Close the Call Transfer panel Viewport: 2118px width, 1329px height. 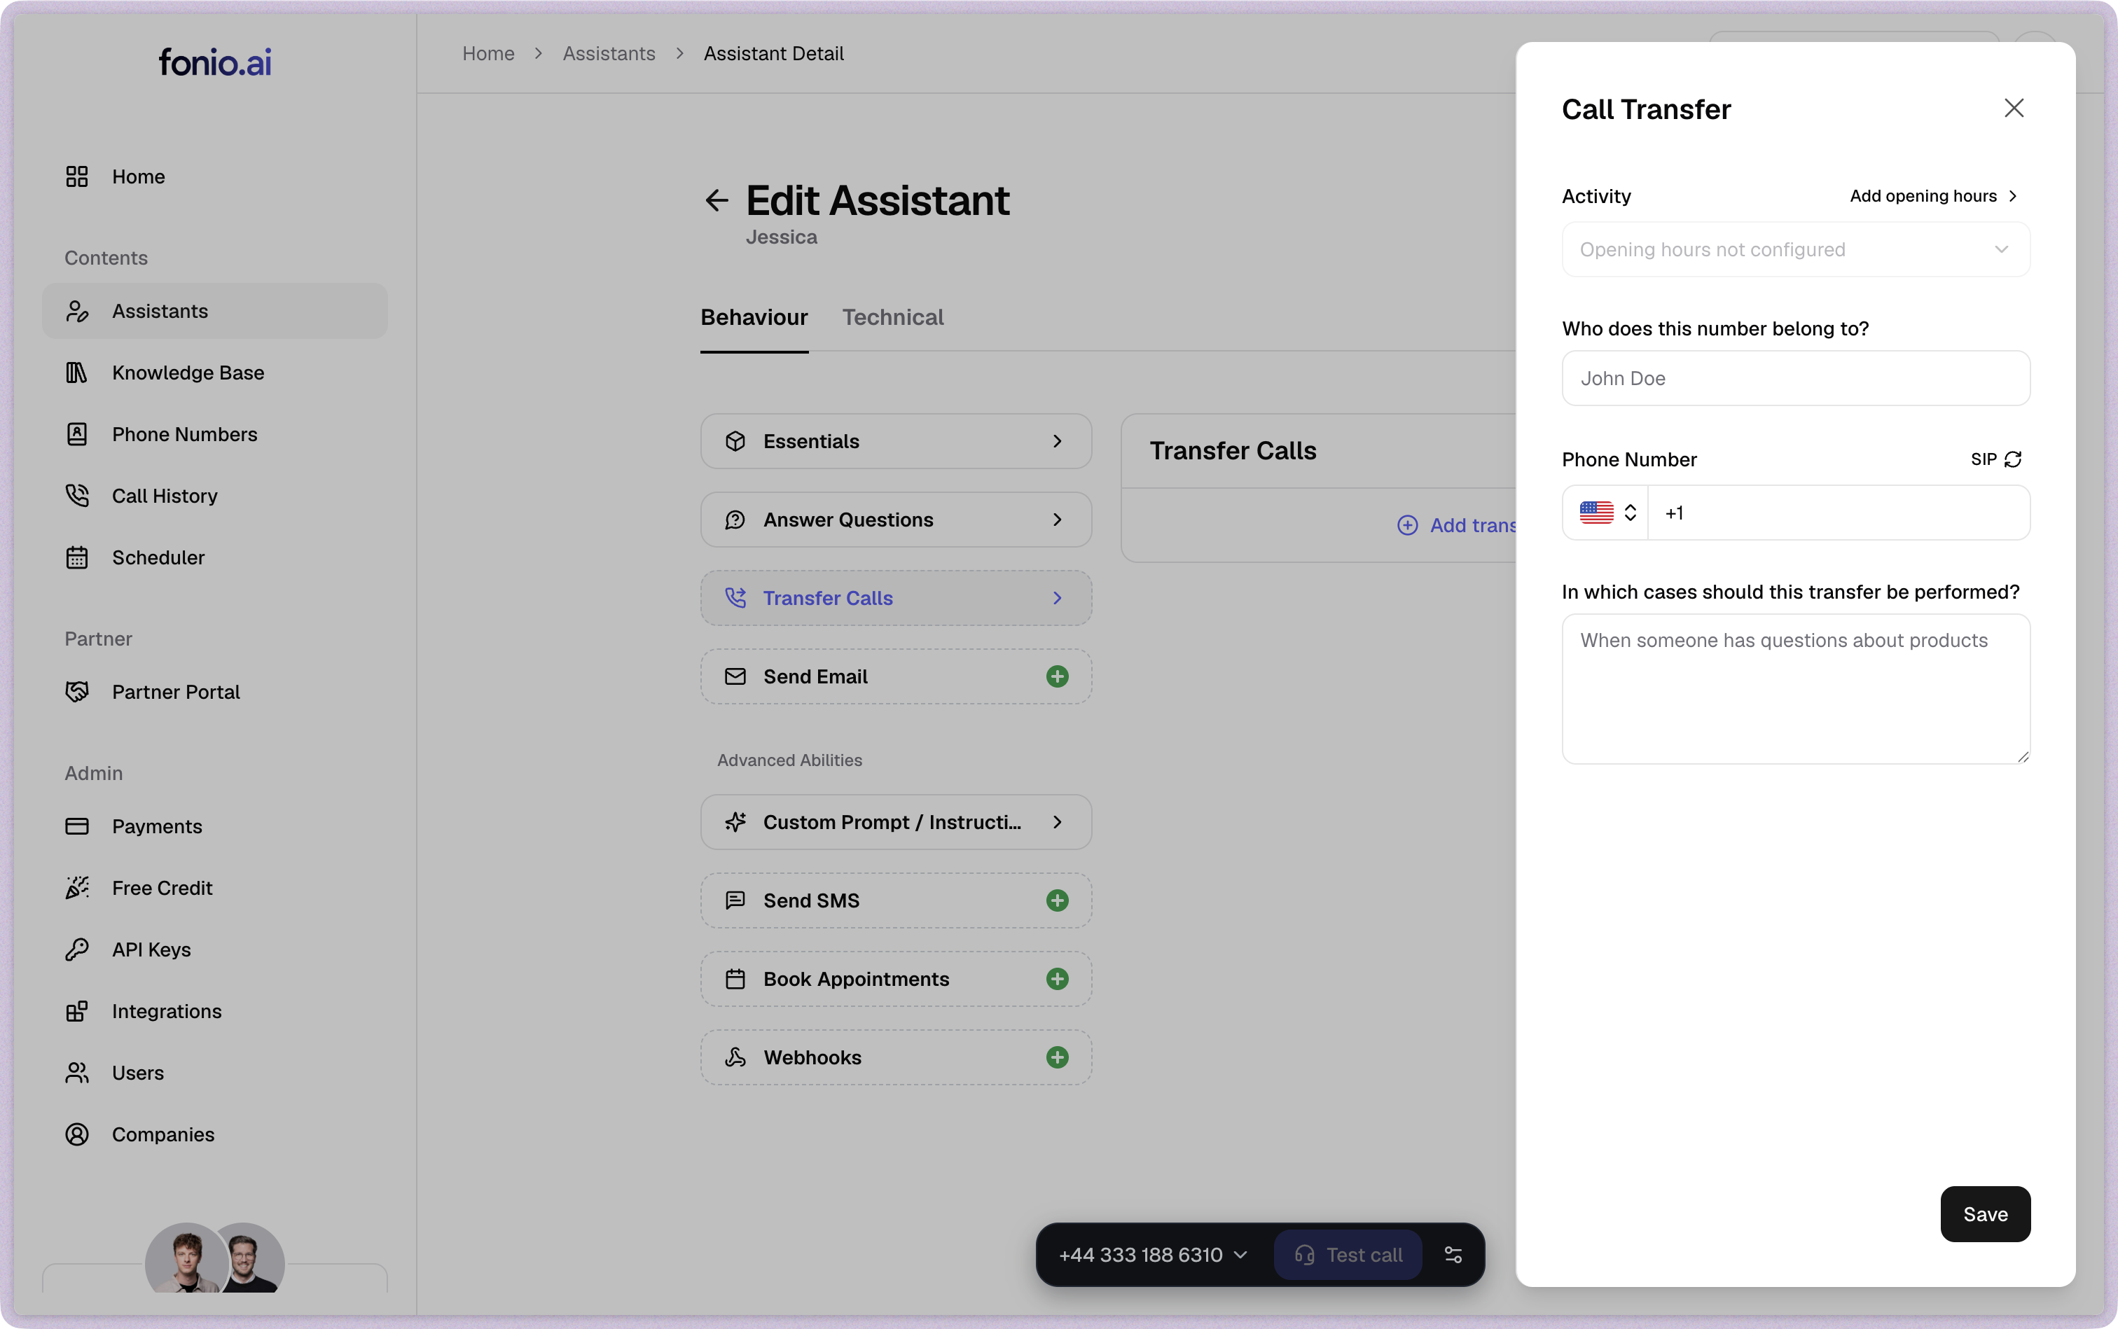click(x=2014, y=108)
